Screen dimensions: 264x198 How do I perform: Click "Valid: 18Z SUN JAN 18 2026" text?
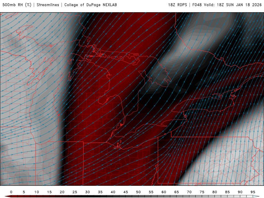click(x=233, y=5)
